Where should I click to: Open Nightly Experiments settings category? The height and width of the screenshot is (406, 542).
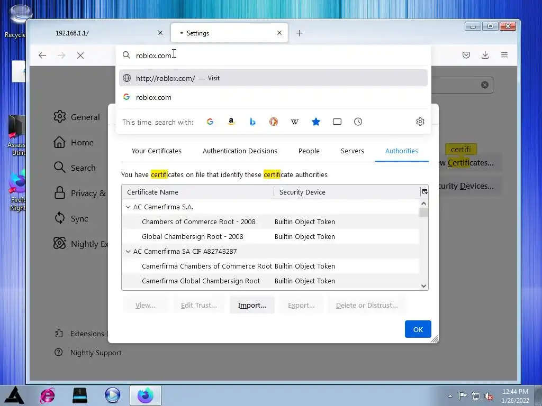point(80,244)
